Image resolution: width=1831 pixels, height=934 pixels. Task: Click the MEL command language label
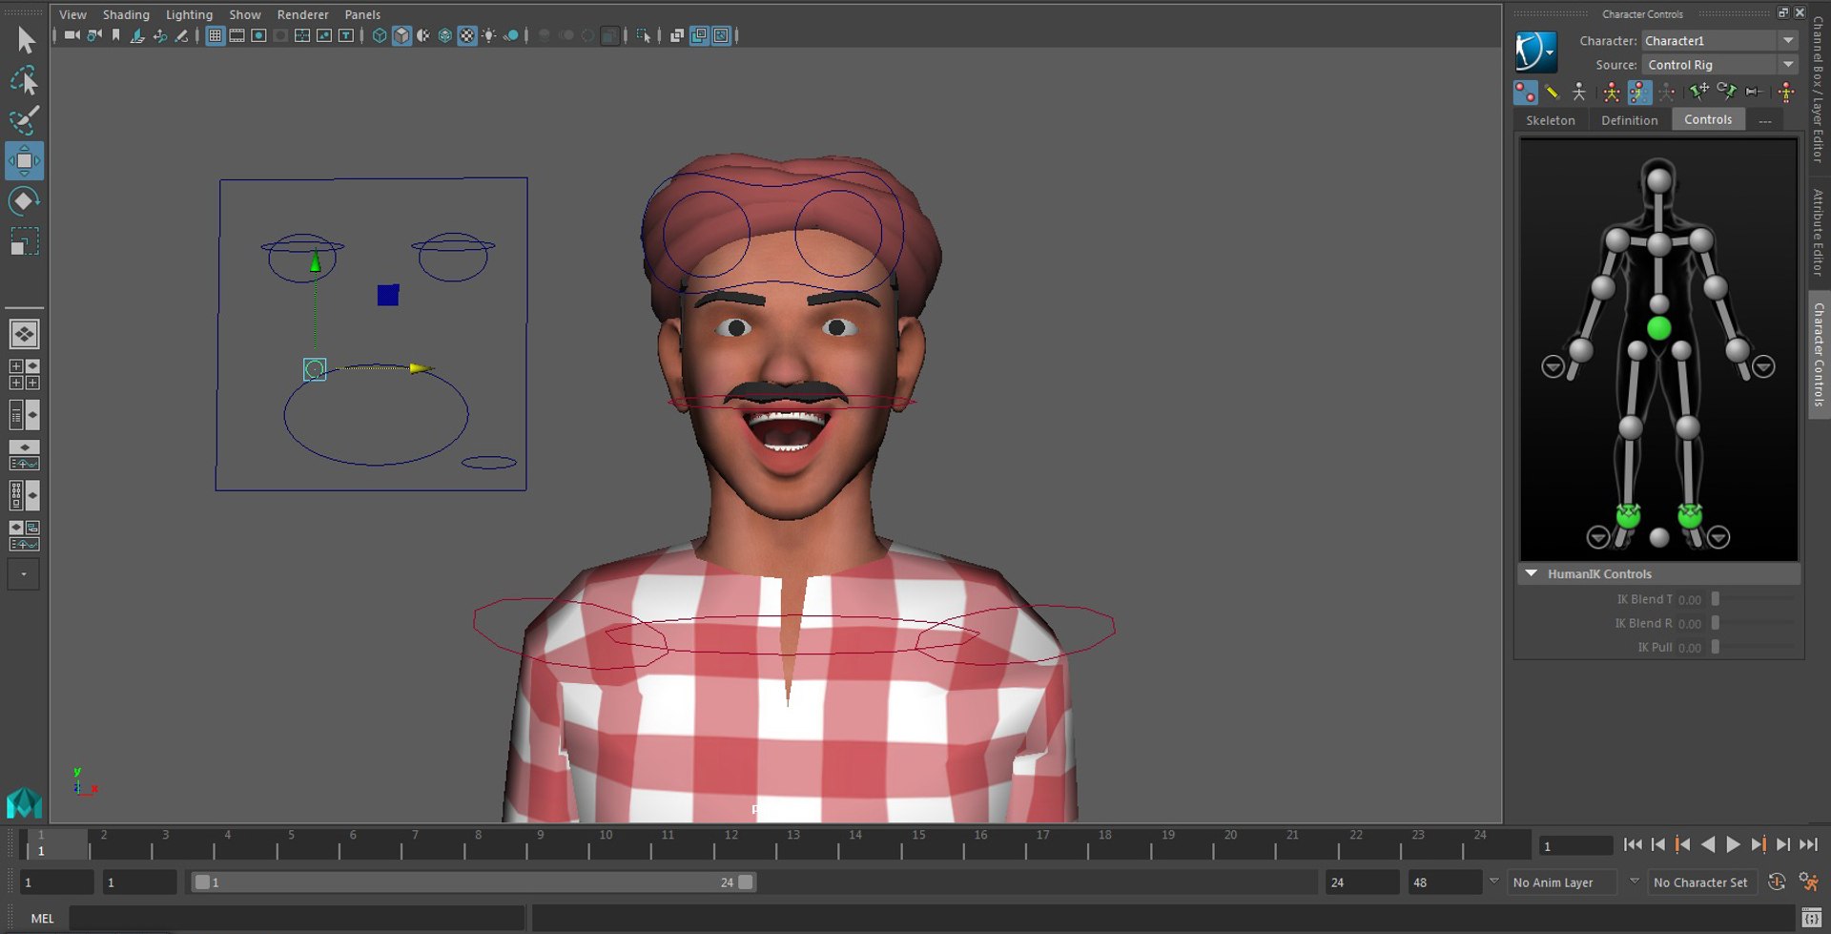(x=42, y=919)
